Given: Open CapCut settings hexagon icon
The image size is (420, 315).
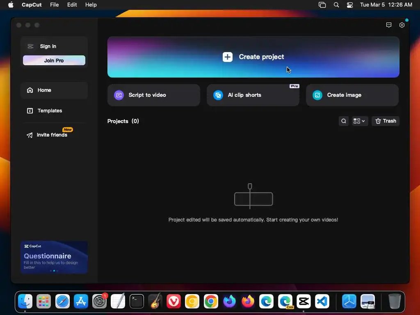Looking at the screenshot, I should [x=402, y=25].
